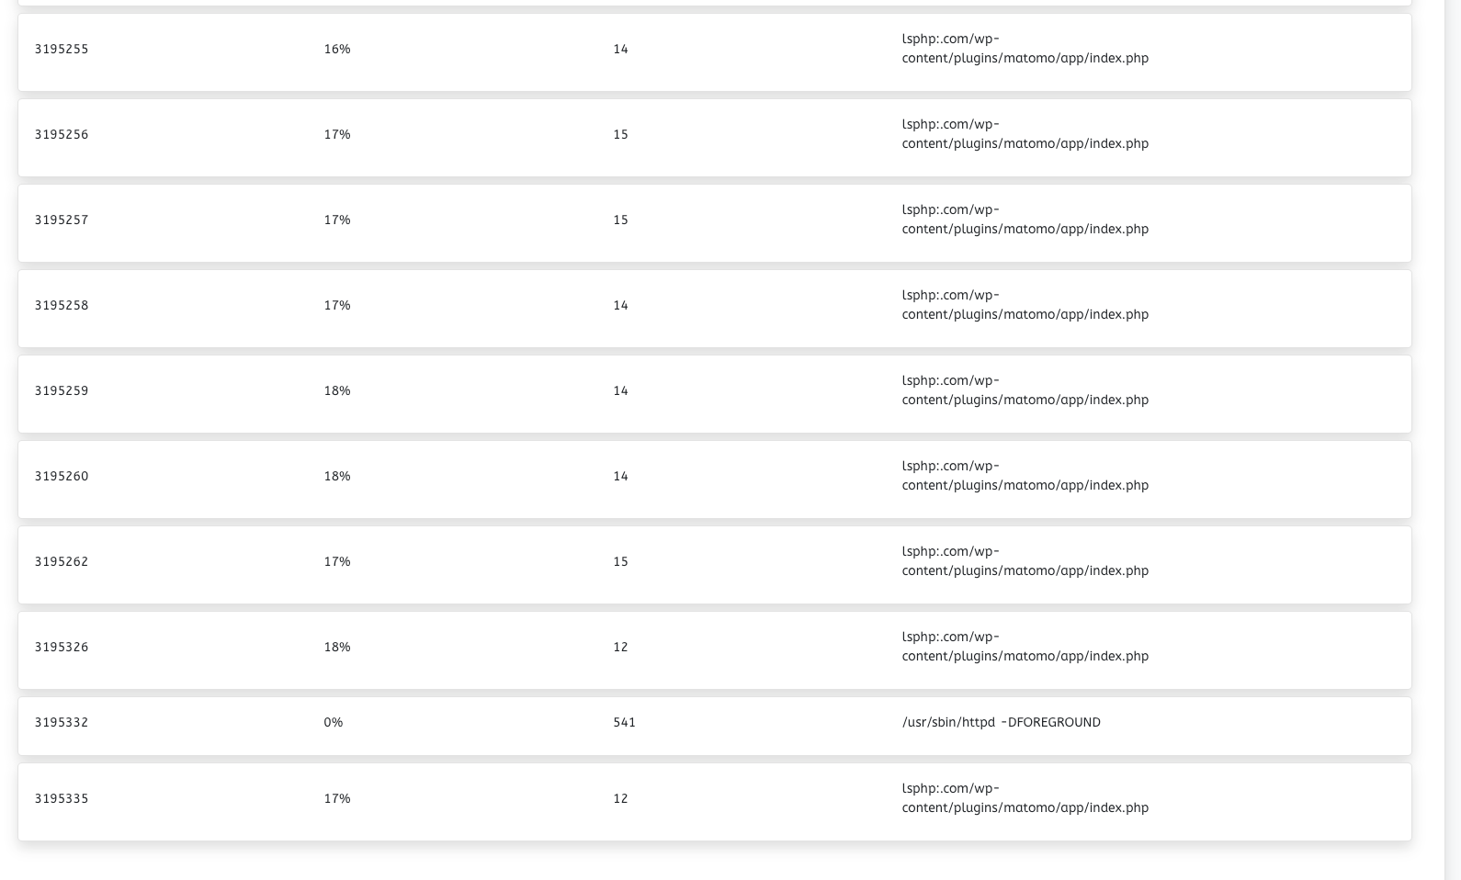Click process ID 3195335

62,799
